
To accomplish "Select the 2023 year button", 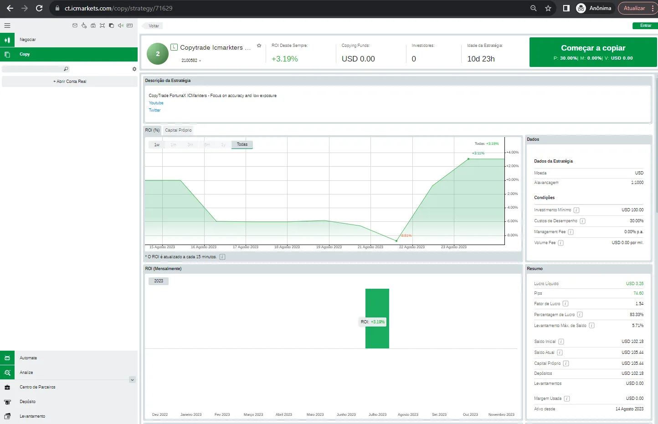I will 159,281.
